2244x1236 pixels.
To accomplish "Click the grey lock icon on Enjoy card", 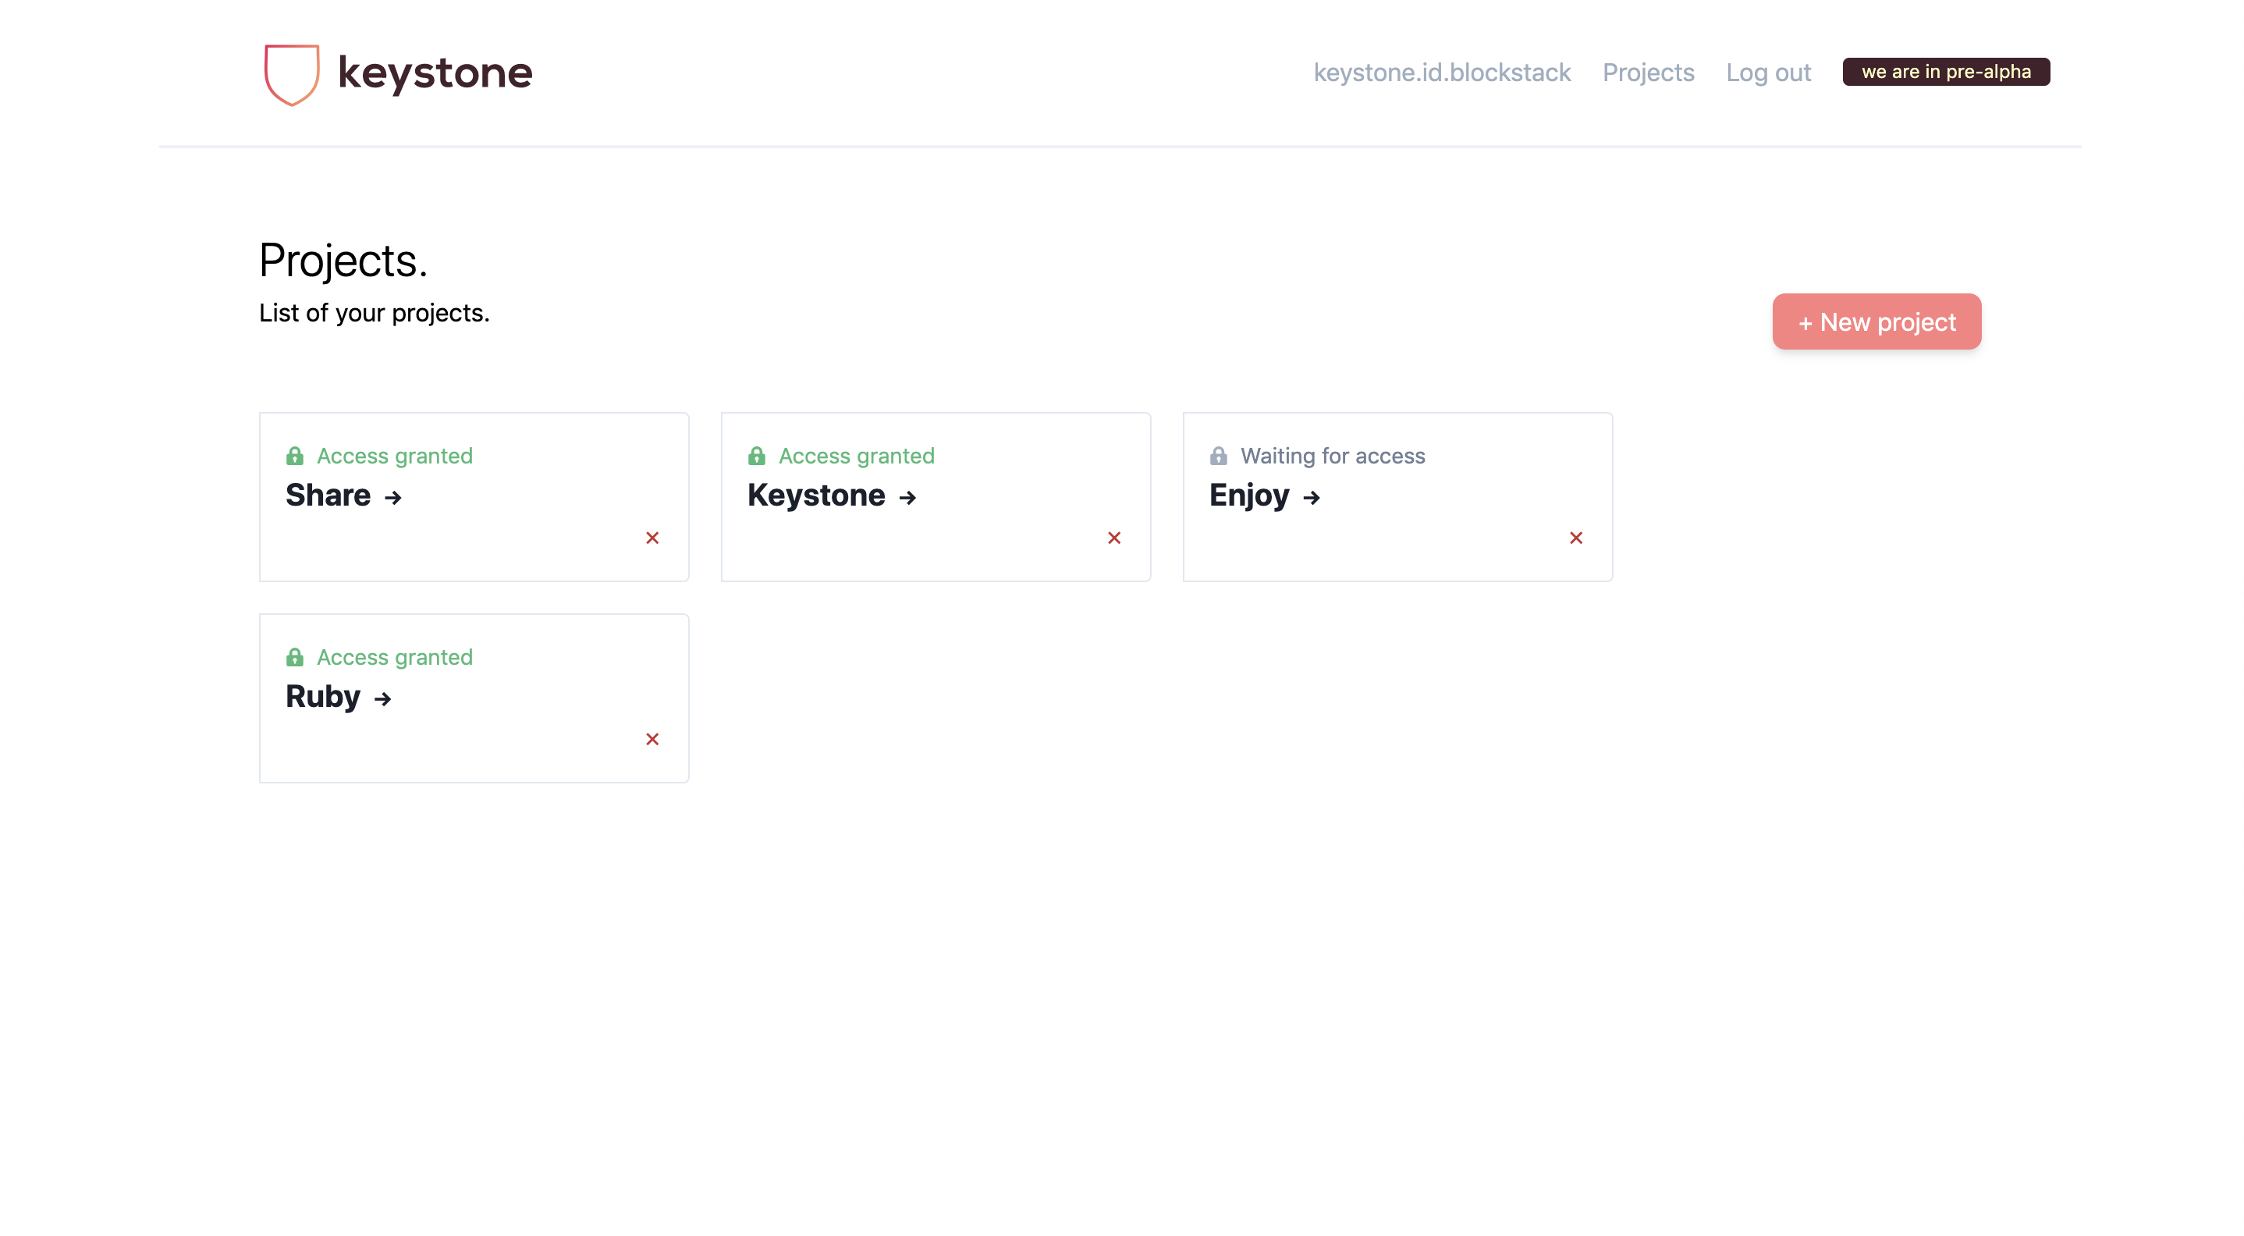I will [1218, 456].
